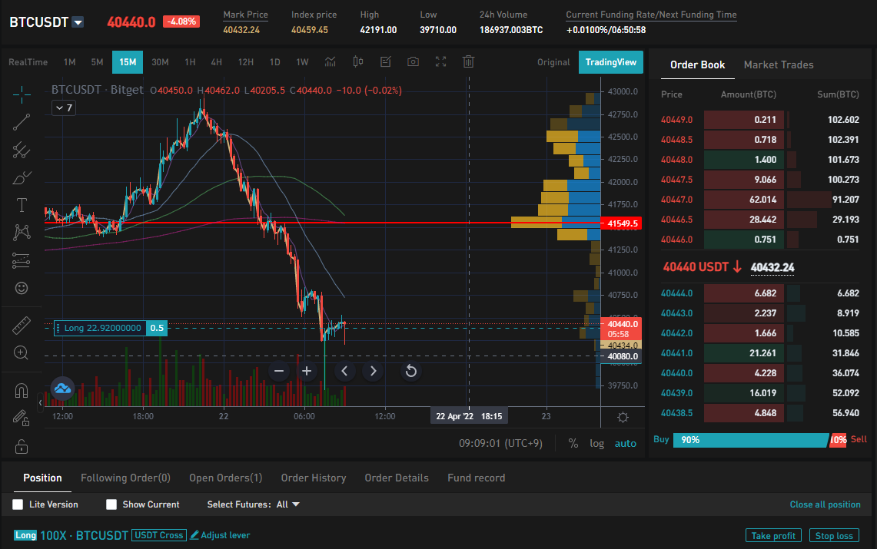Open the Order Book tab
The height and width of the screenshot is (549, 877).
tap(697, 64)
